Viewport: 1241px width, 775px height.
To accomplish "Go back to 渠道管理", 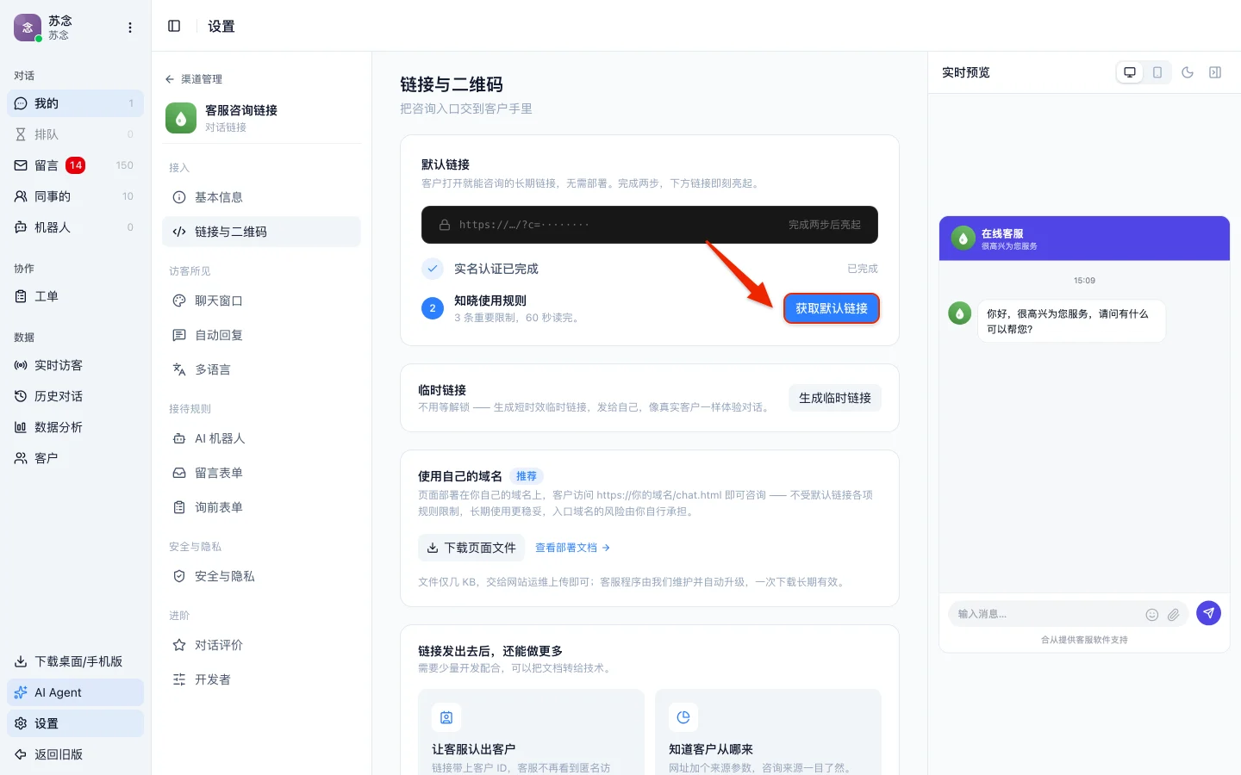I will 194,79.
